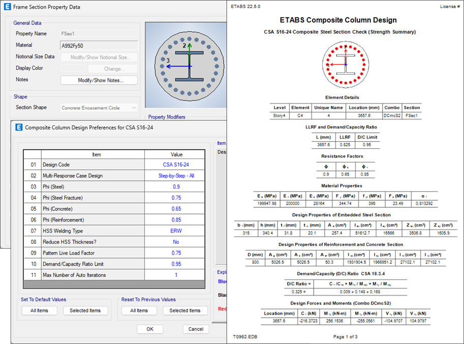
Task: Click Selected Items under Set To Default Values
Action: pyautogui.click(x=85, y=310)
